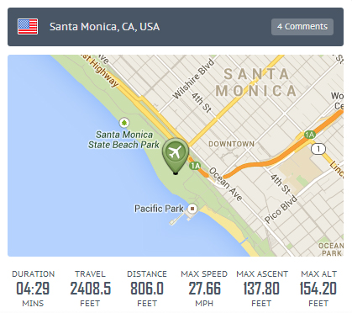Click the Duration 04:29 stat
This screenshot has width=352, height=313.
[x=33, y=289]
